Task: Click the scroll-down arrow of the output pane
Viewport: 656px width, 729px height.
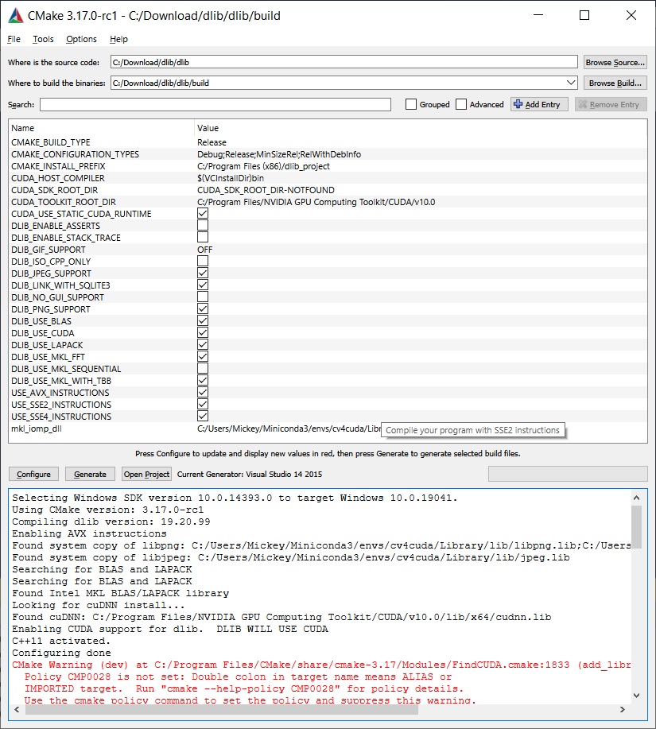Action: pyautogui.click(x=636, y=693)
